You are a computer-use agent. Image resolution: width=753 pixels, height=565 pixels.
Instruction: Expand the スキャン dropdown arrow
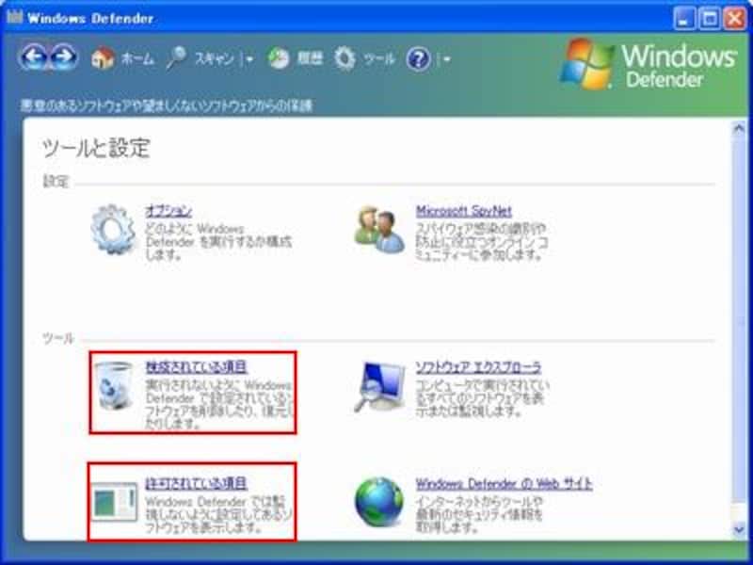pyautogui.click(x=249, y=59)
